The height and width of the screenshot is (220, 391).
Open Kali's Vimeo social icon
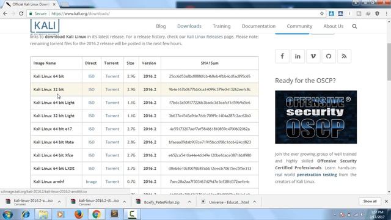(313, 56)
